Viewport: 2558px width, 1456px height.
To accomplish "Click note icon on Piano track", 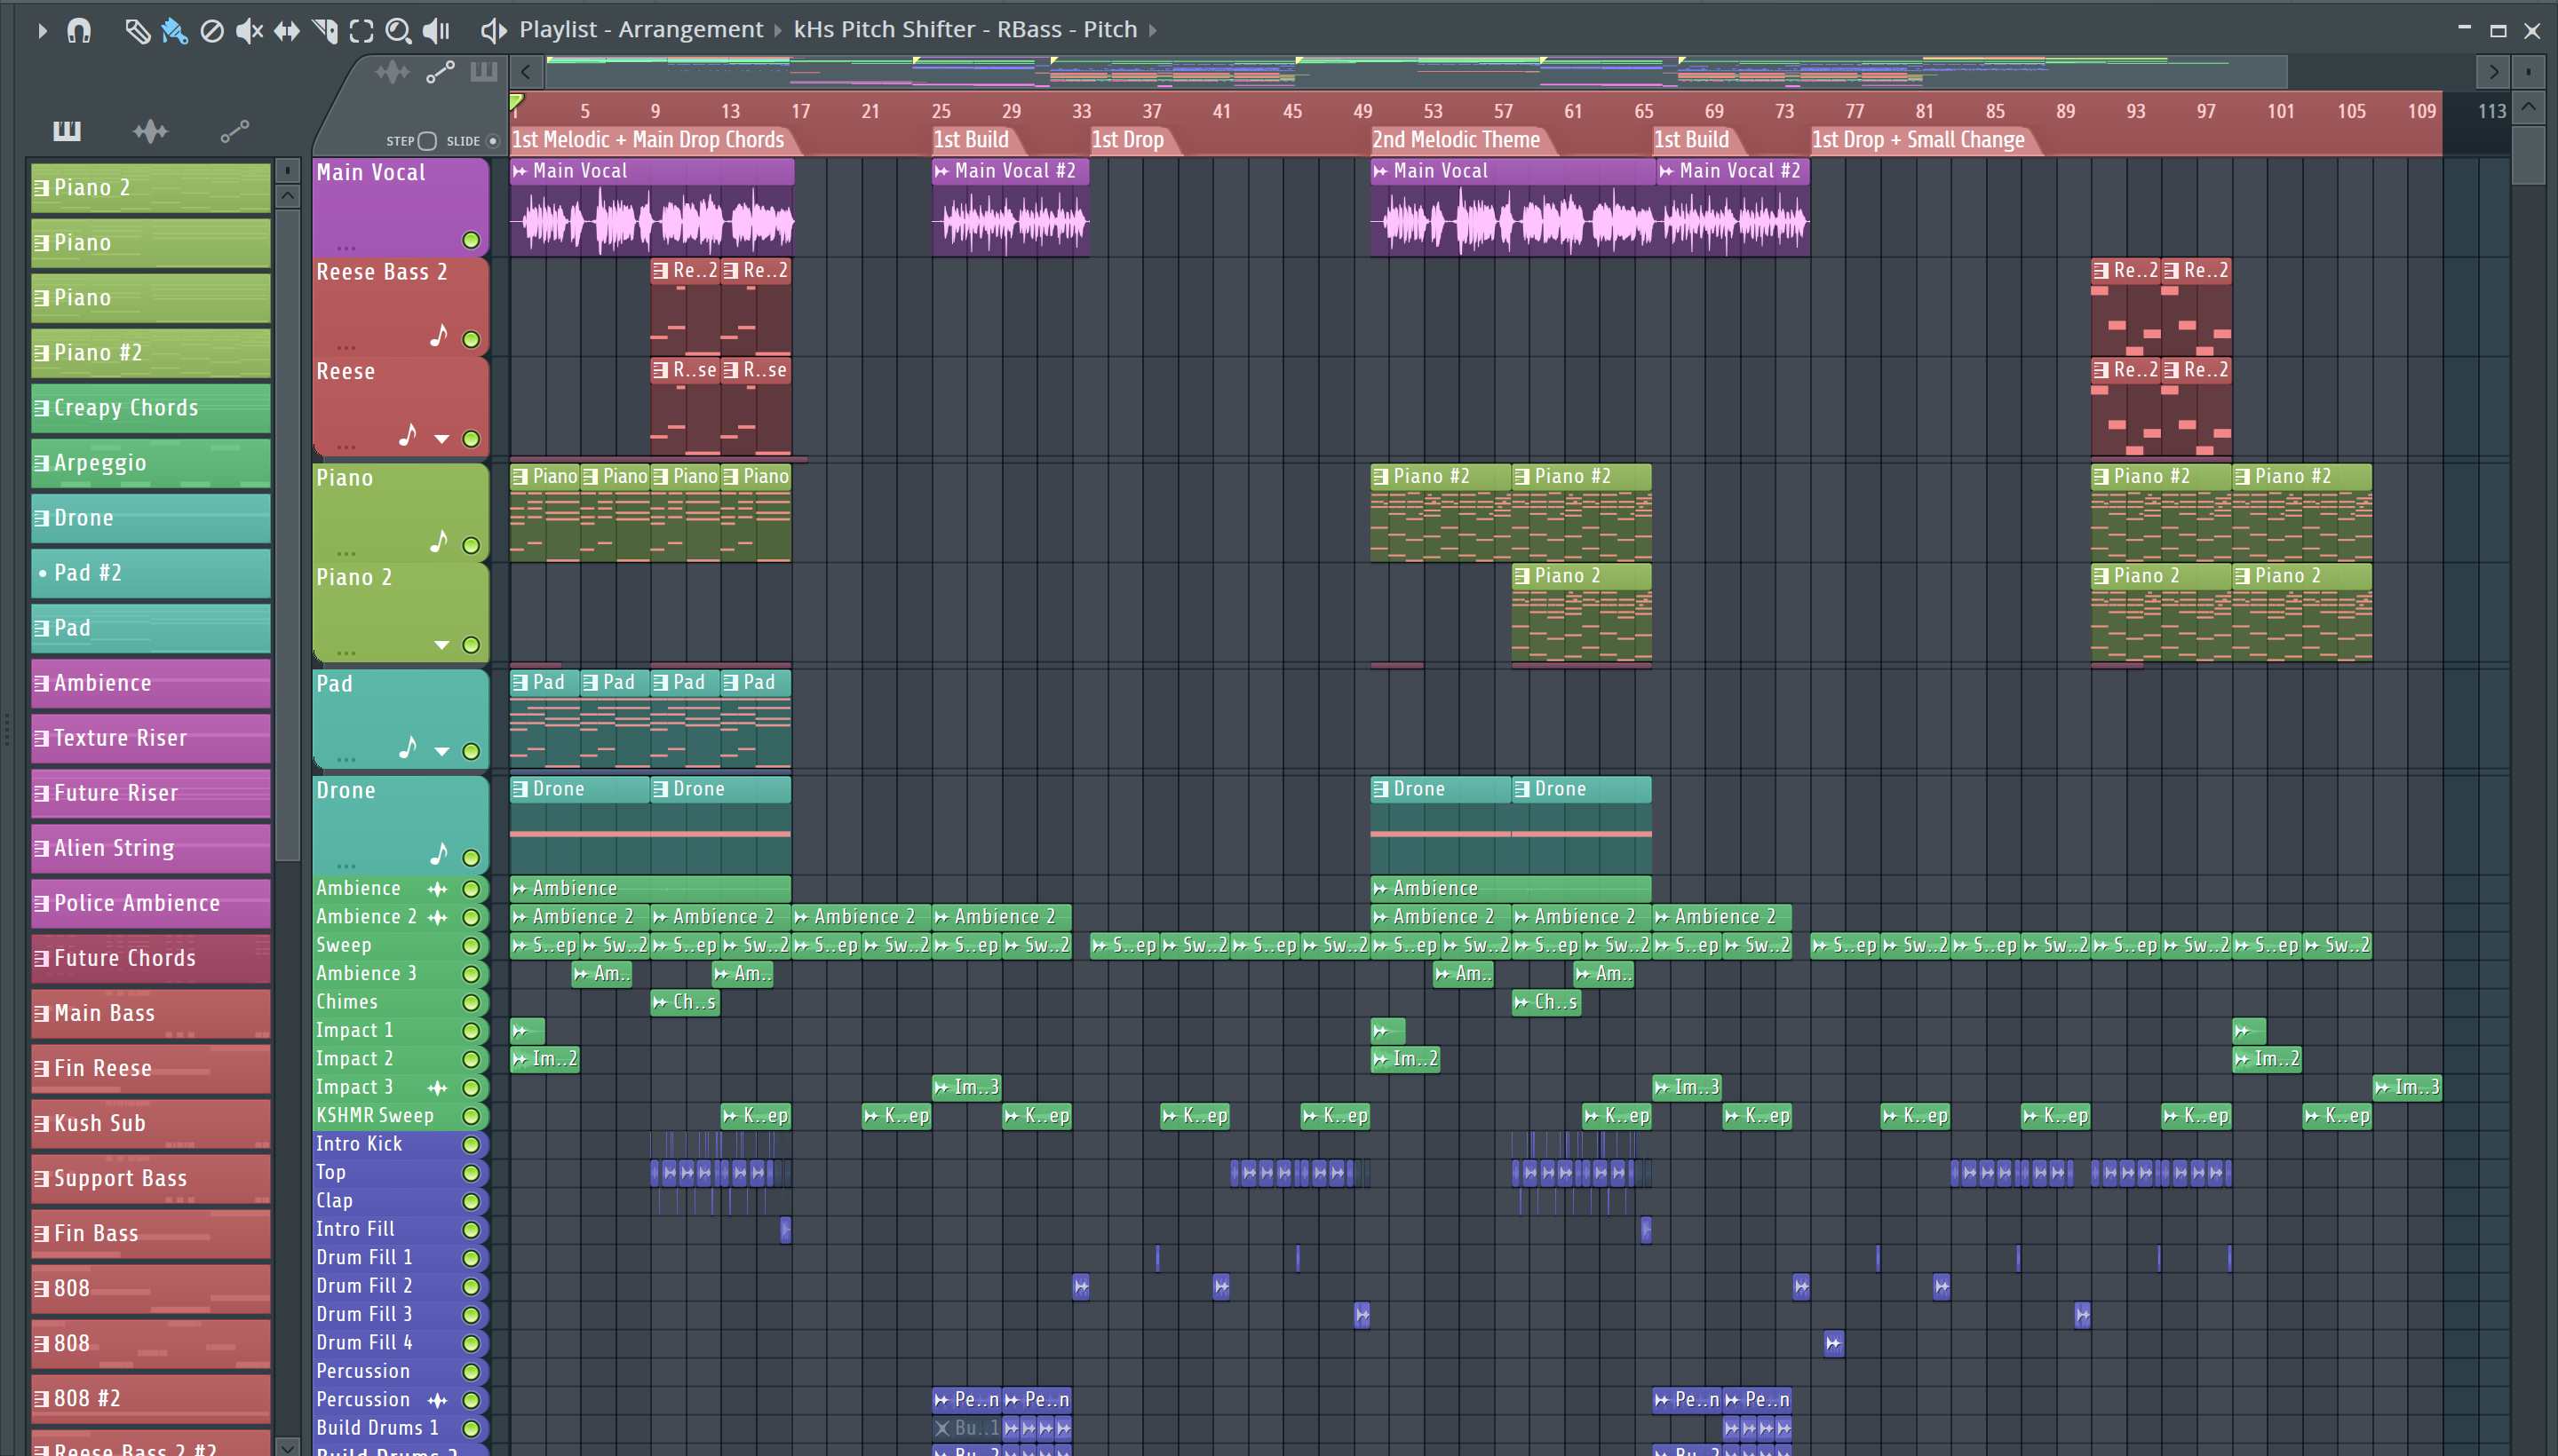I will [438, 541].
